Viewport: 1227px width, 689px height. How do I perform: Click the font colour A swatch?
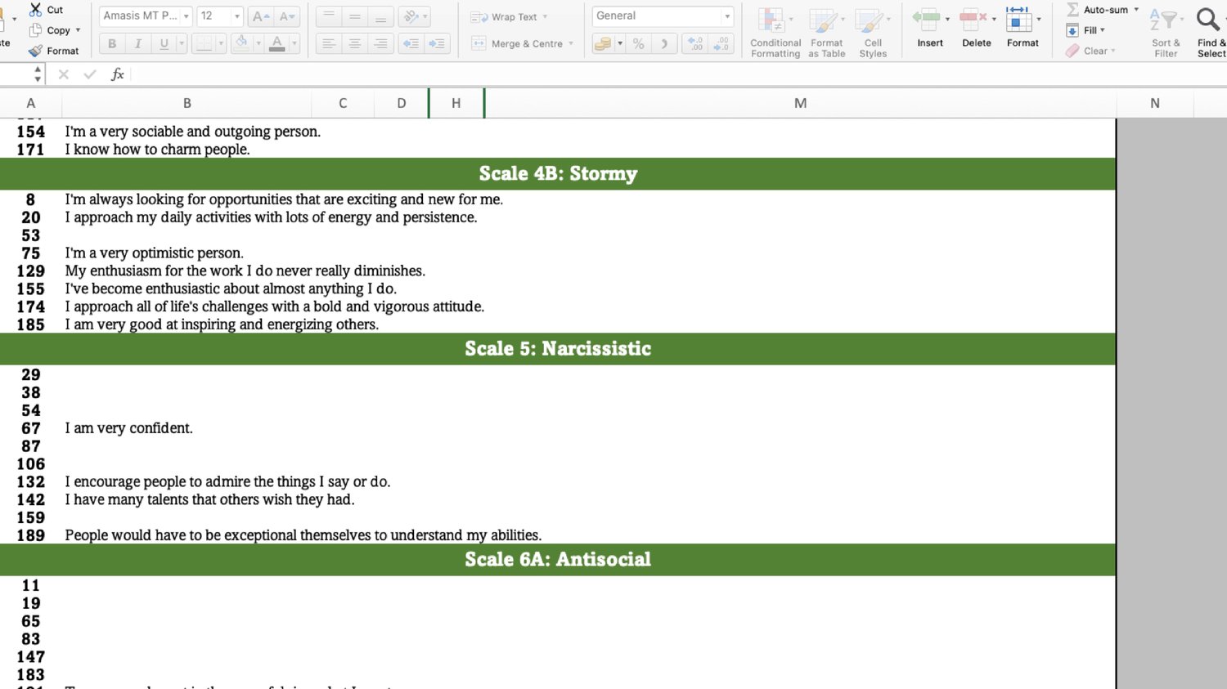point(277,43)
